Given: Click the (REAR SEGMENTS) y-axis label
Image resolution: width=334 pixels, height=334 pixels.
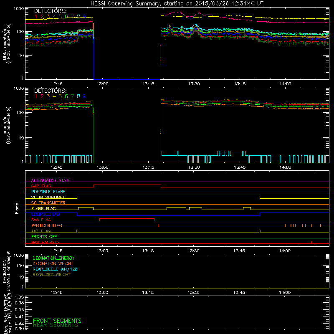Looking at the screenshot, I should [x=9, y=125].
